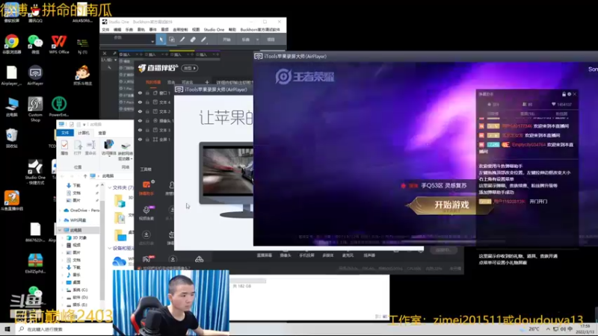This screenshot has width=598, height=336.
Task: Open settings gear in danmu helper panel
Action: coord(570,94)
